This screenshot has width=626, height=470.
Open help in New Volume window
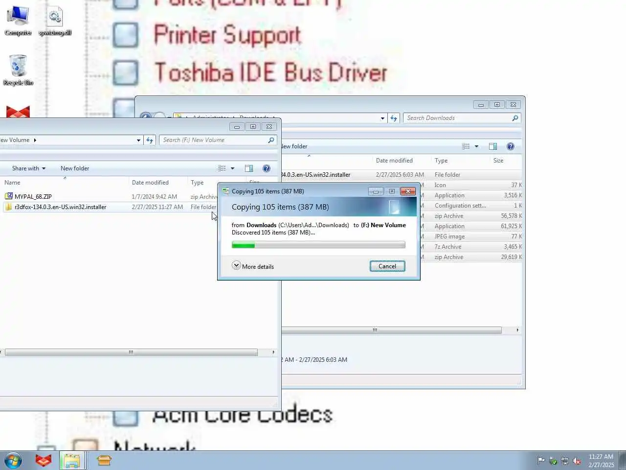tap(267, 168)
